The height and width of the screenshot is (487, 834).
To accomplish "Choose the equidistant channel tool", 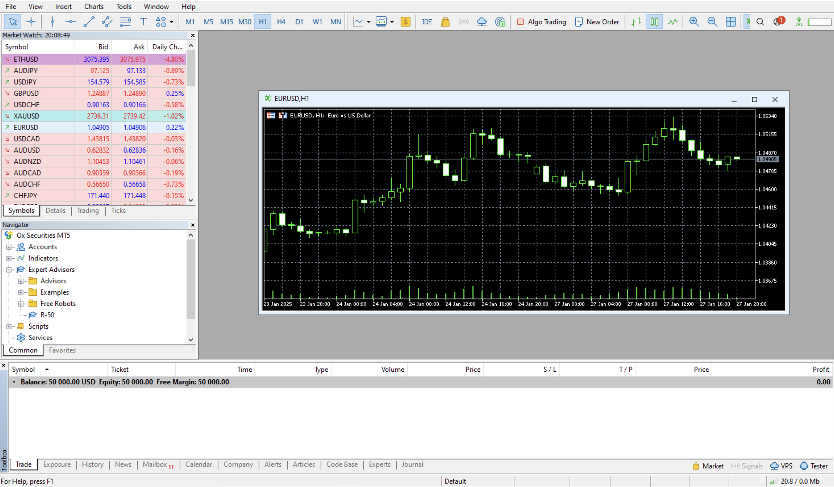I will 107,22.
